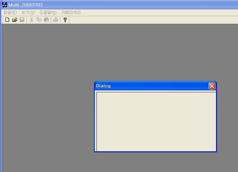Open the 파일(F) menu

(x=10, y=13)
